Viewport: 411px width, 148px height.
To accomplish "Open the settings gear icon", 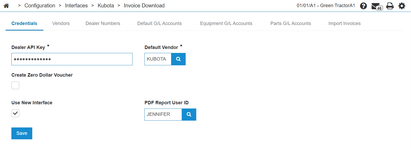I will click(x=402, y=6).
